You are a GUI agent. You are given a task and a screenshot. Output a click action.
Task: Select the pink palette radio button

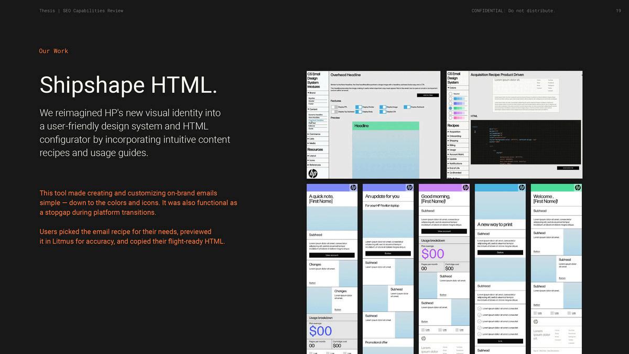click(x=451, y=118)
